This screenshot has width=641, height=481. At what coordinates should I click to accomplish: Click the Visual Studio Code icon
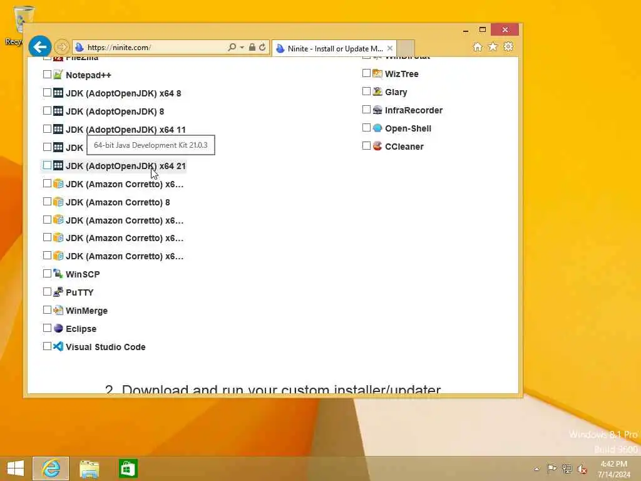[58, 346]
